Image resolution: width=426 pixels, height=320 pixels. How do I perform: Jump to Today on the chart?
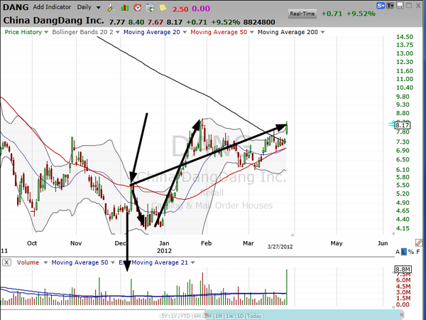point(254,316)
